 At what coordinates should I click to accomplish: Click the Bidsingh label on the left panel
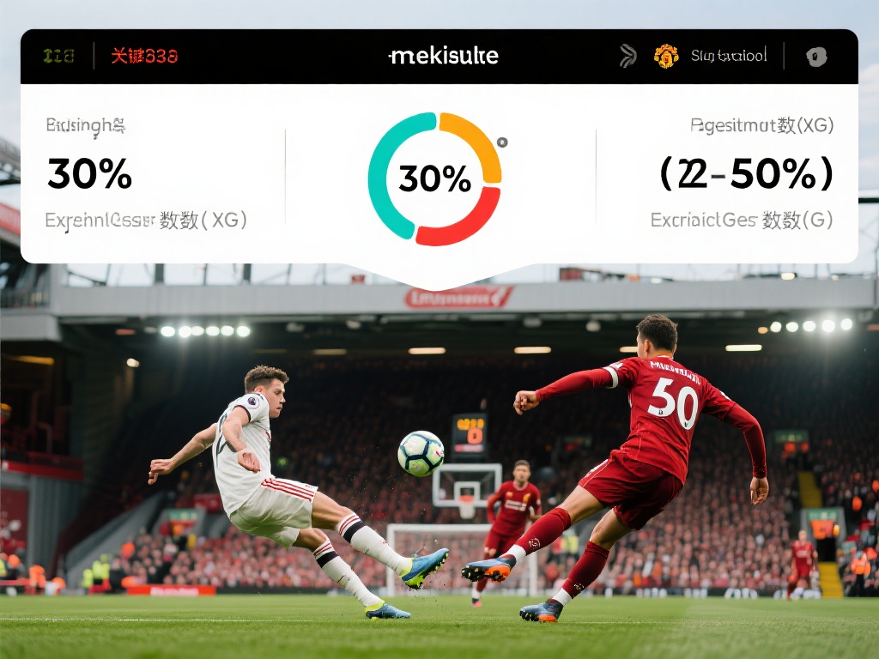[85, 125]
